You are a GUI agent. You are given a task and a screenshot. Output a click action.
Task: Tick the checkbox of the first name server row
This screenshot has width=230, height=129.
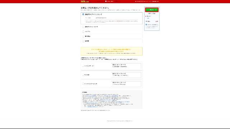[83, 66]
